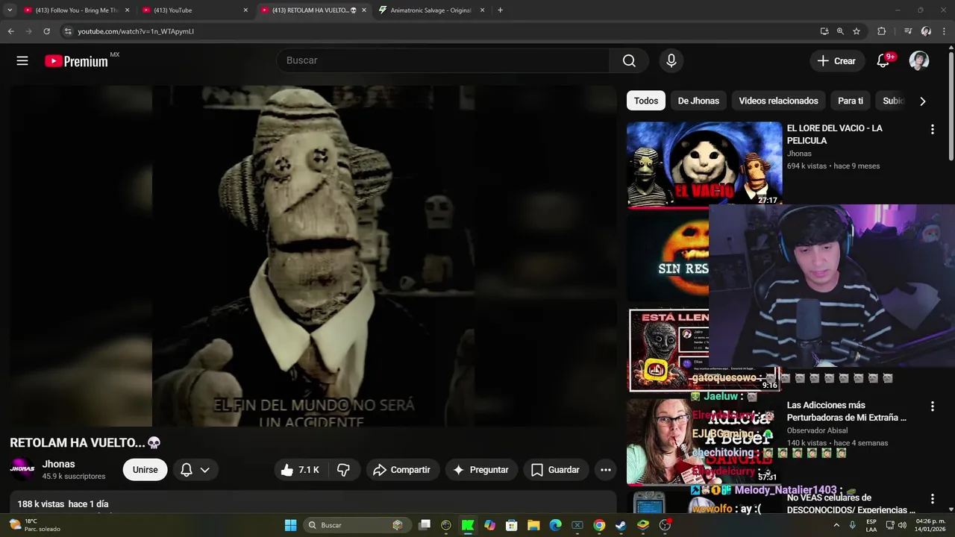Dislike the video with thumbs down
This screenshot has height=537, width=955.
pos(344,470)
